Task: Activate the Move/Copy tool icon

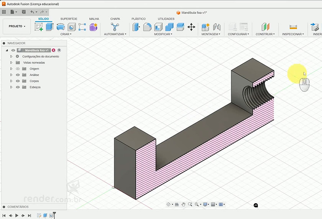Action: (191, 27)
